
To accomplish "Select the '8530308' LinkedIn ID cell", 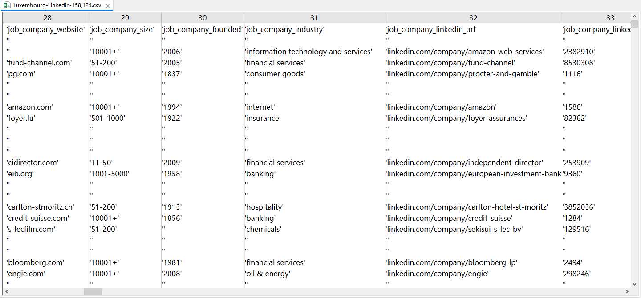I will (x=596, y=63).
